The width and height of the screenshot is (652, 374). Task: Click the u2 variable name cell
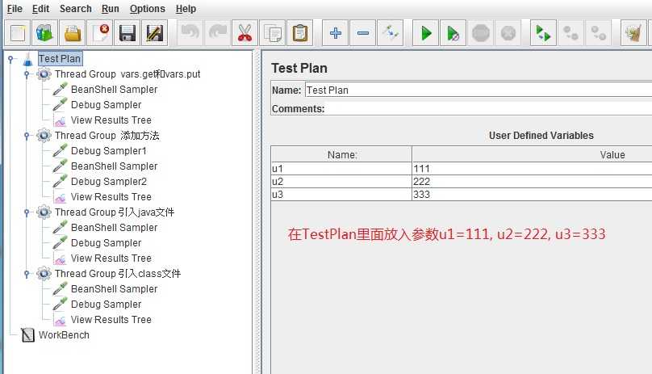pos(341,182)
